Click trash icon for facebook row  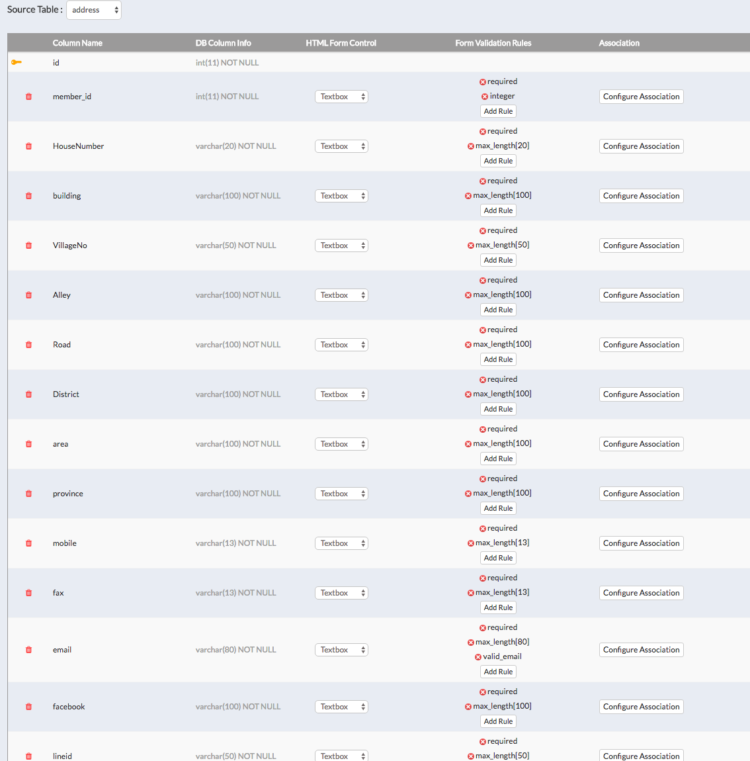28,707
